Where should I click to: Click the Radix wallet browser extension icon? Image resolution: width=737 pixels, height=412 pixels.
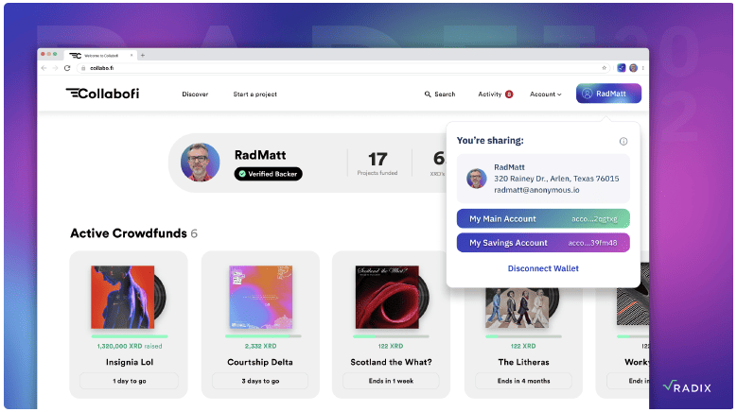click(x=622, y=68)
